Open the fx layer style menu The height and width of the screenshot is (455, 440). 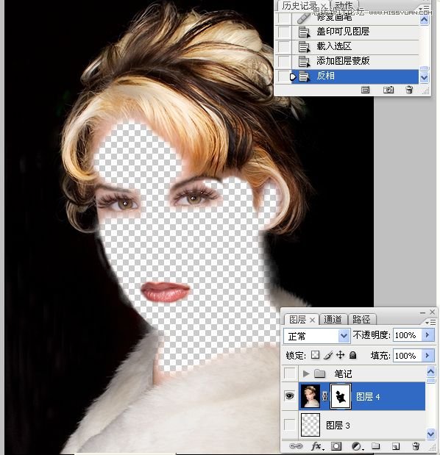[317, 446]
